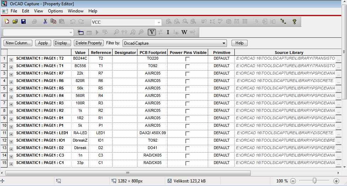347x186 pixels.
Task: Open the Edit menu
Action: 26,11
